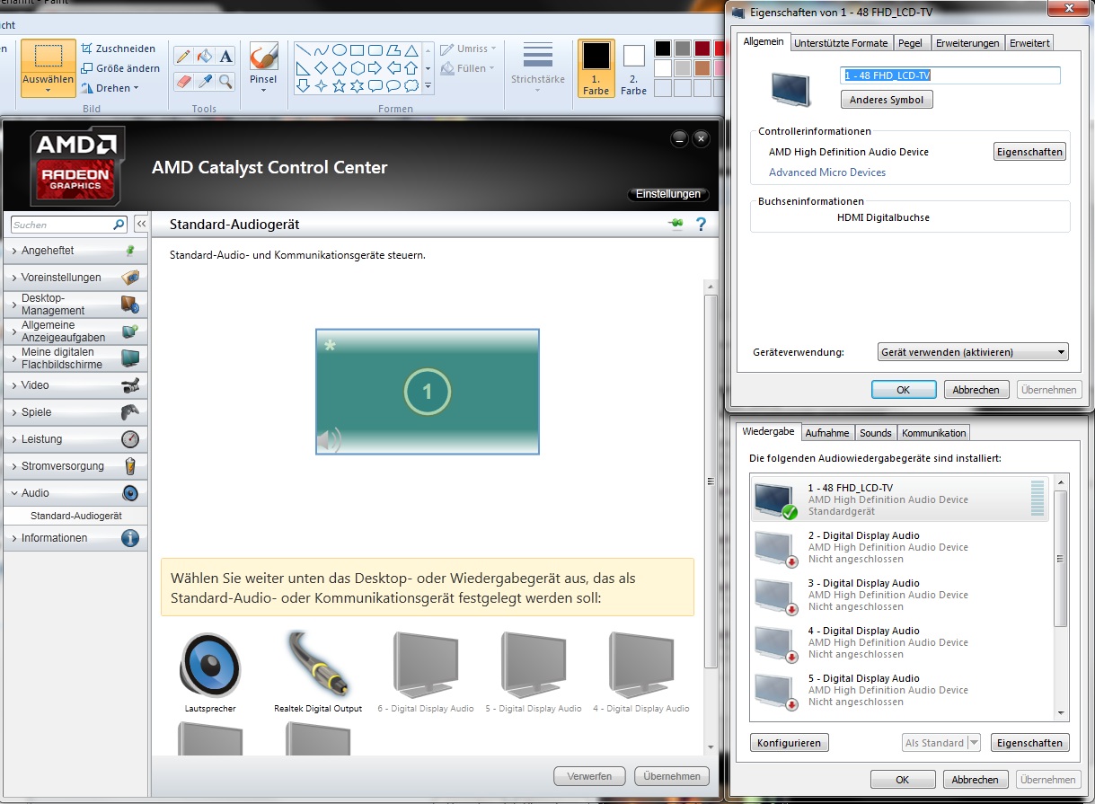Viewport: 1095px width, 804px height.
Task: Click the Pinsel brush icon
Action: coord(263,57)
